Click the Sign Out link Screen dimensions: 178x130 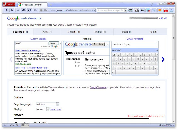163,18
